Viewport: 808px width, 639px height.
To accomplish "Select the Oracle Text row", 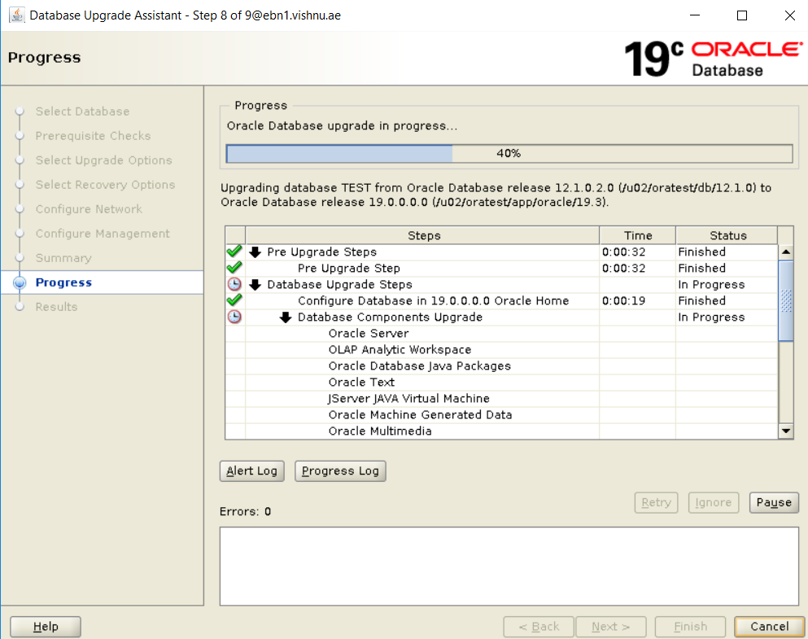I will point(502,382).
